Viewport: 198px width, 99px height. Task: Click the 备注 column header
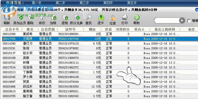191,29
